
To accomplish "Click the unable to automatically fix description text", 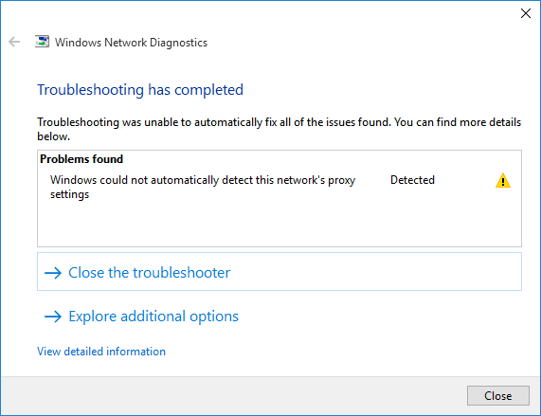I will click(x=280, y=129).
